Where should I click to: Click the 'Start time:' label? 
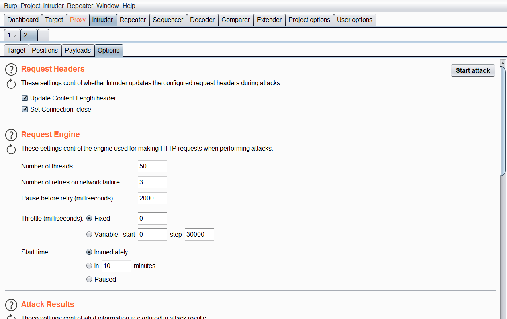35,252
